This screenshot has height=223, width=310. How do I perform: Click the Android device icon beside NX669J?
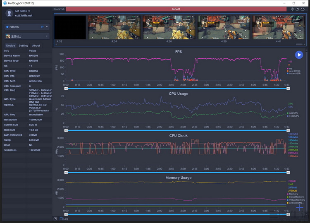[7, 27]
